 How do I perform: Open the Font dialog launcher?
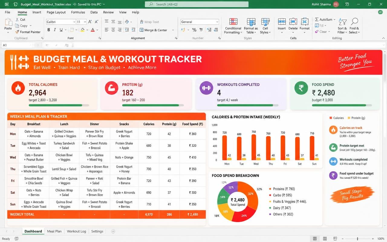(x=100, y=38)
